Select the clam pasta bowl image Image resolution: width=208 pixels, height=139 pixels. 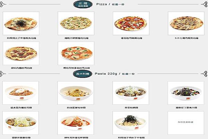tap(131, 93)
